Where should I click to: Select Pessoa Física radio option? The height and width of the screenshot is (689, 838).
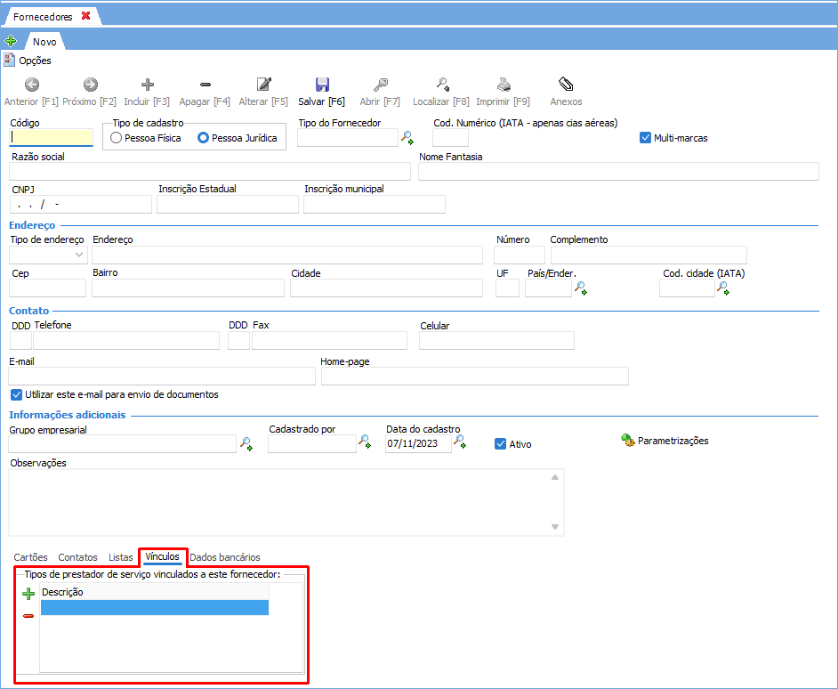tap(116, 138)
